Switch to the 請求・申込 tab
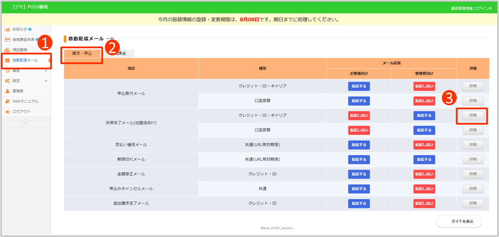The image size is (499, 237). (82, 54)
